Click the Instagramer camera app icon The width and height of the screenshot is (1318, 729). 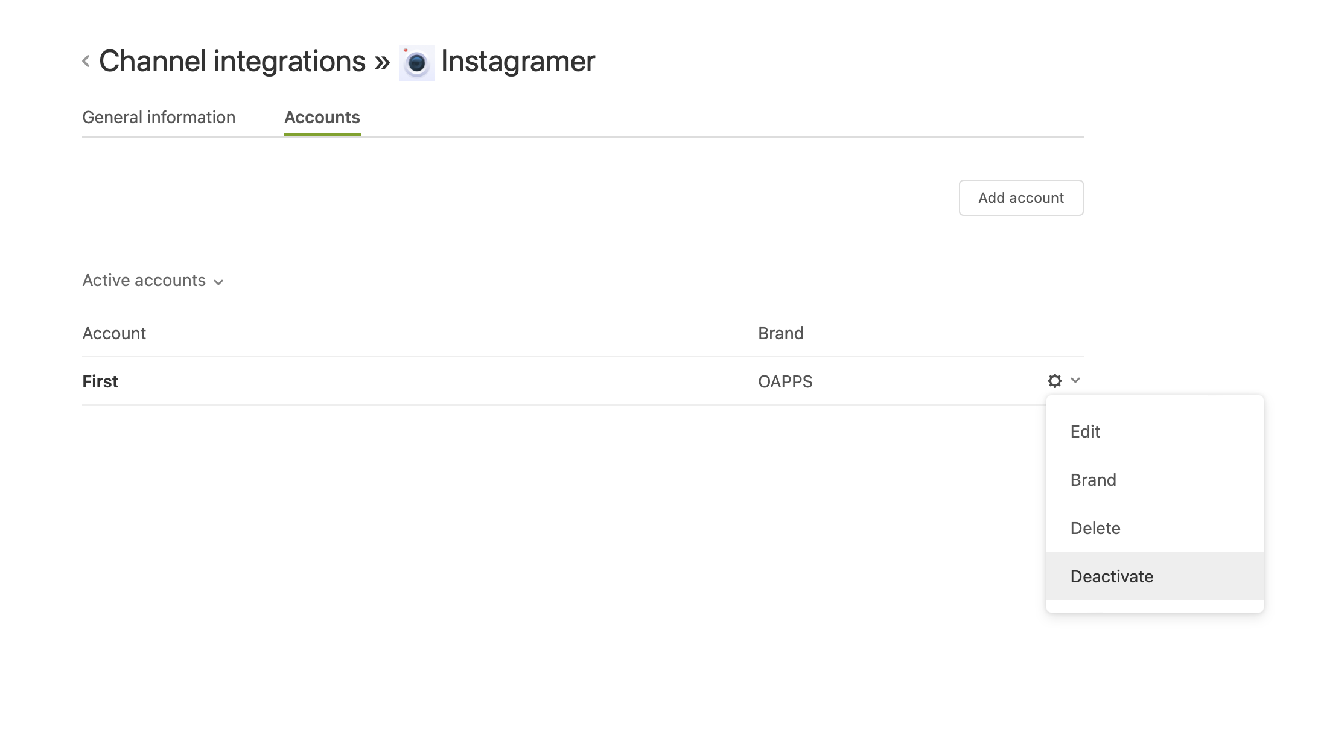(x=416, y=63)
